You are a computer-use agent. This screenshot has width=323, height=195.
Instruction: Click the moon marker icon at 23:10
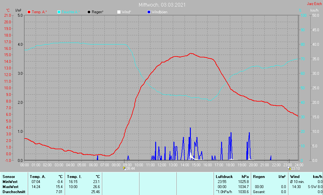click(289, 168)
